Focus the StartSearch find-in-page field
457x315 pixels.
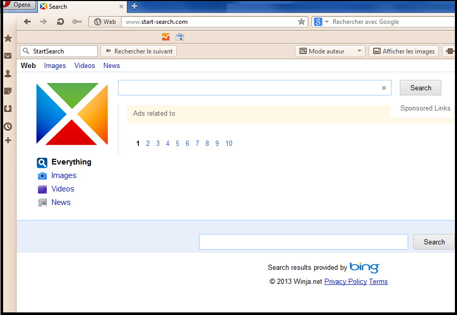tap(59, 51)
